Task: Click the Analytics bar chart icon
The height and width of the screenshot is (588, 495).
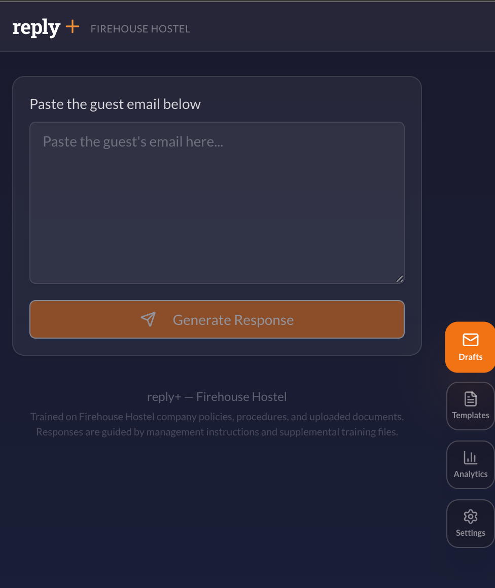Action: pos(471,458)
